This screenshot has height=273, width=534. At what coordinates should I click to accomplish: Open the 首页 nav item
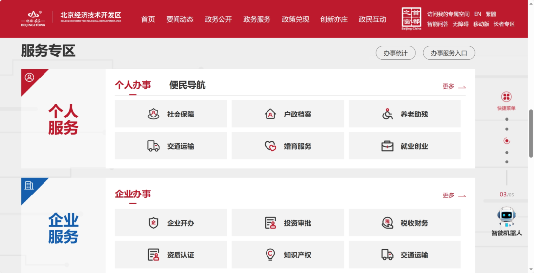[x=148, y=19]
